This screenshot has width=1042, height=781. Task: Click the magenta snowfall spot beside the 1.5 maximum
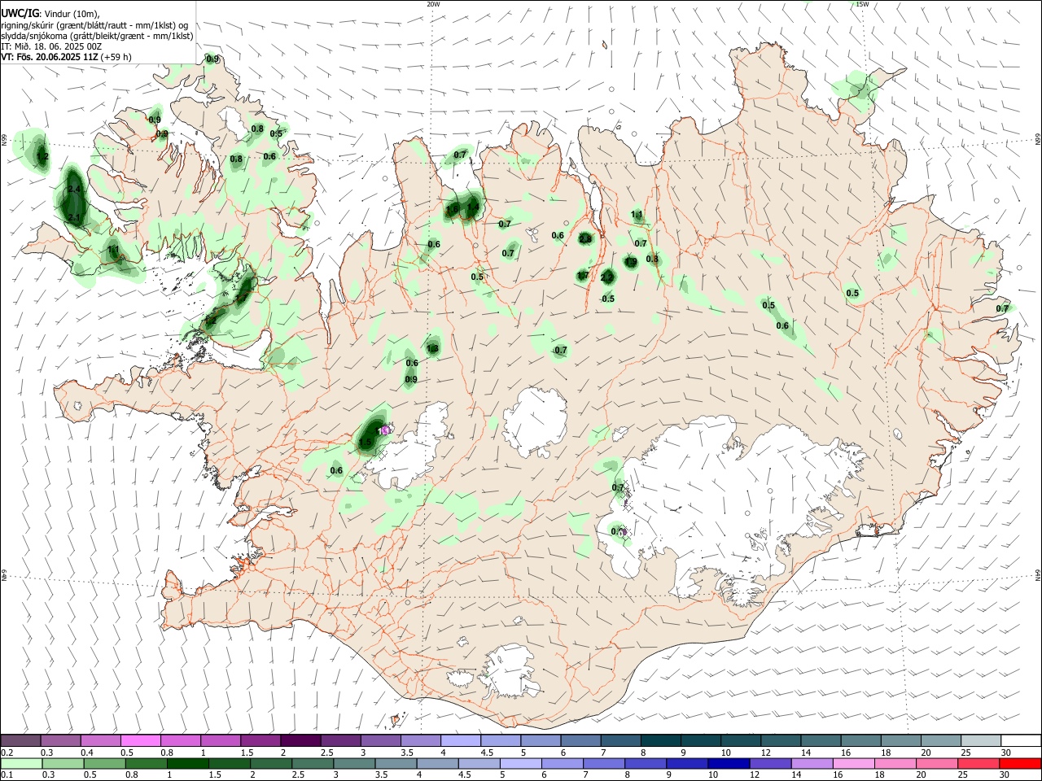[x=385, y=430]
